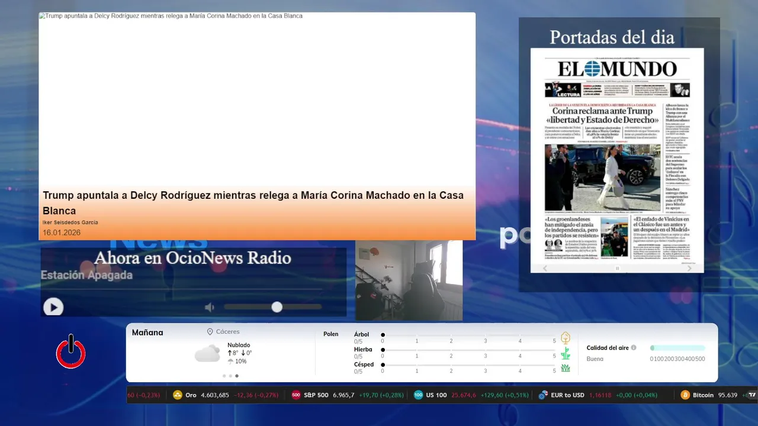Click the broken news article image placeholder
758x426 pixels.
pos(257,101)
